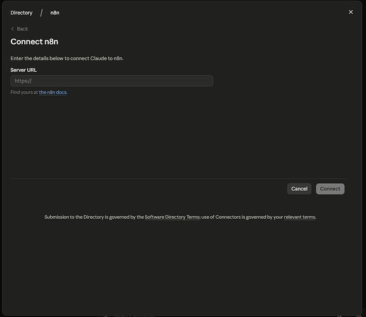Click the Server URL label
The height and width of the screenshot is (317, 366).
coord(23,70)
